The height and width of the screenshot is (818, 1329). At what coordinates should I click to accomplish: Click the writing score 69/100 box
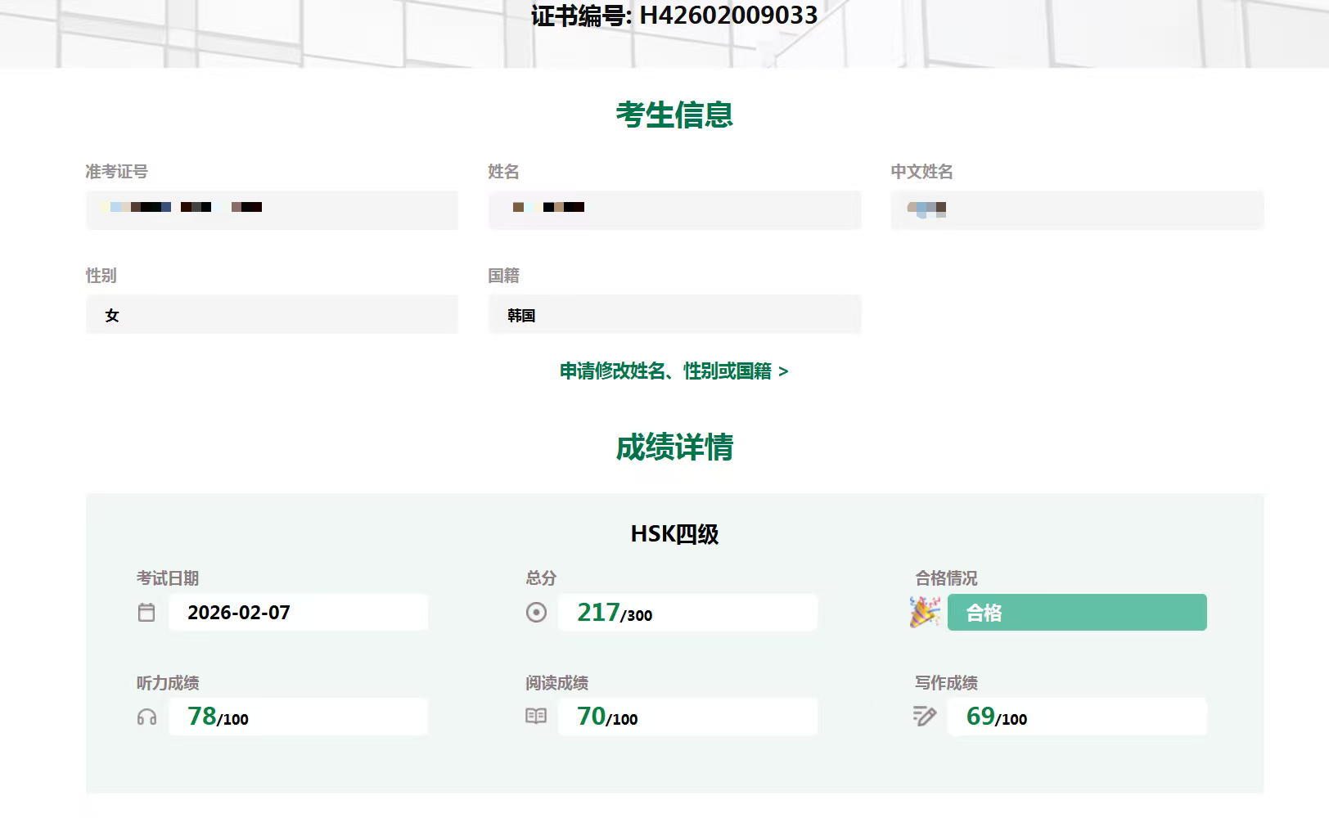(x=1076, y=717)
